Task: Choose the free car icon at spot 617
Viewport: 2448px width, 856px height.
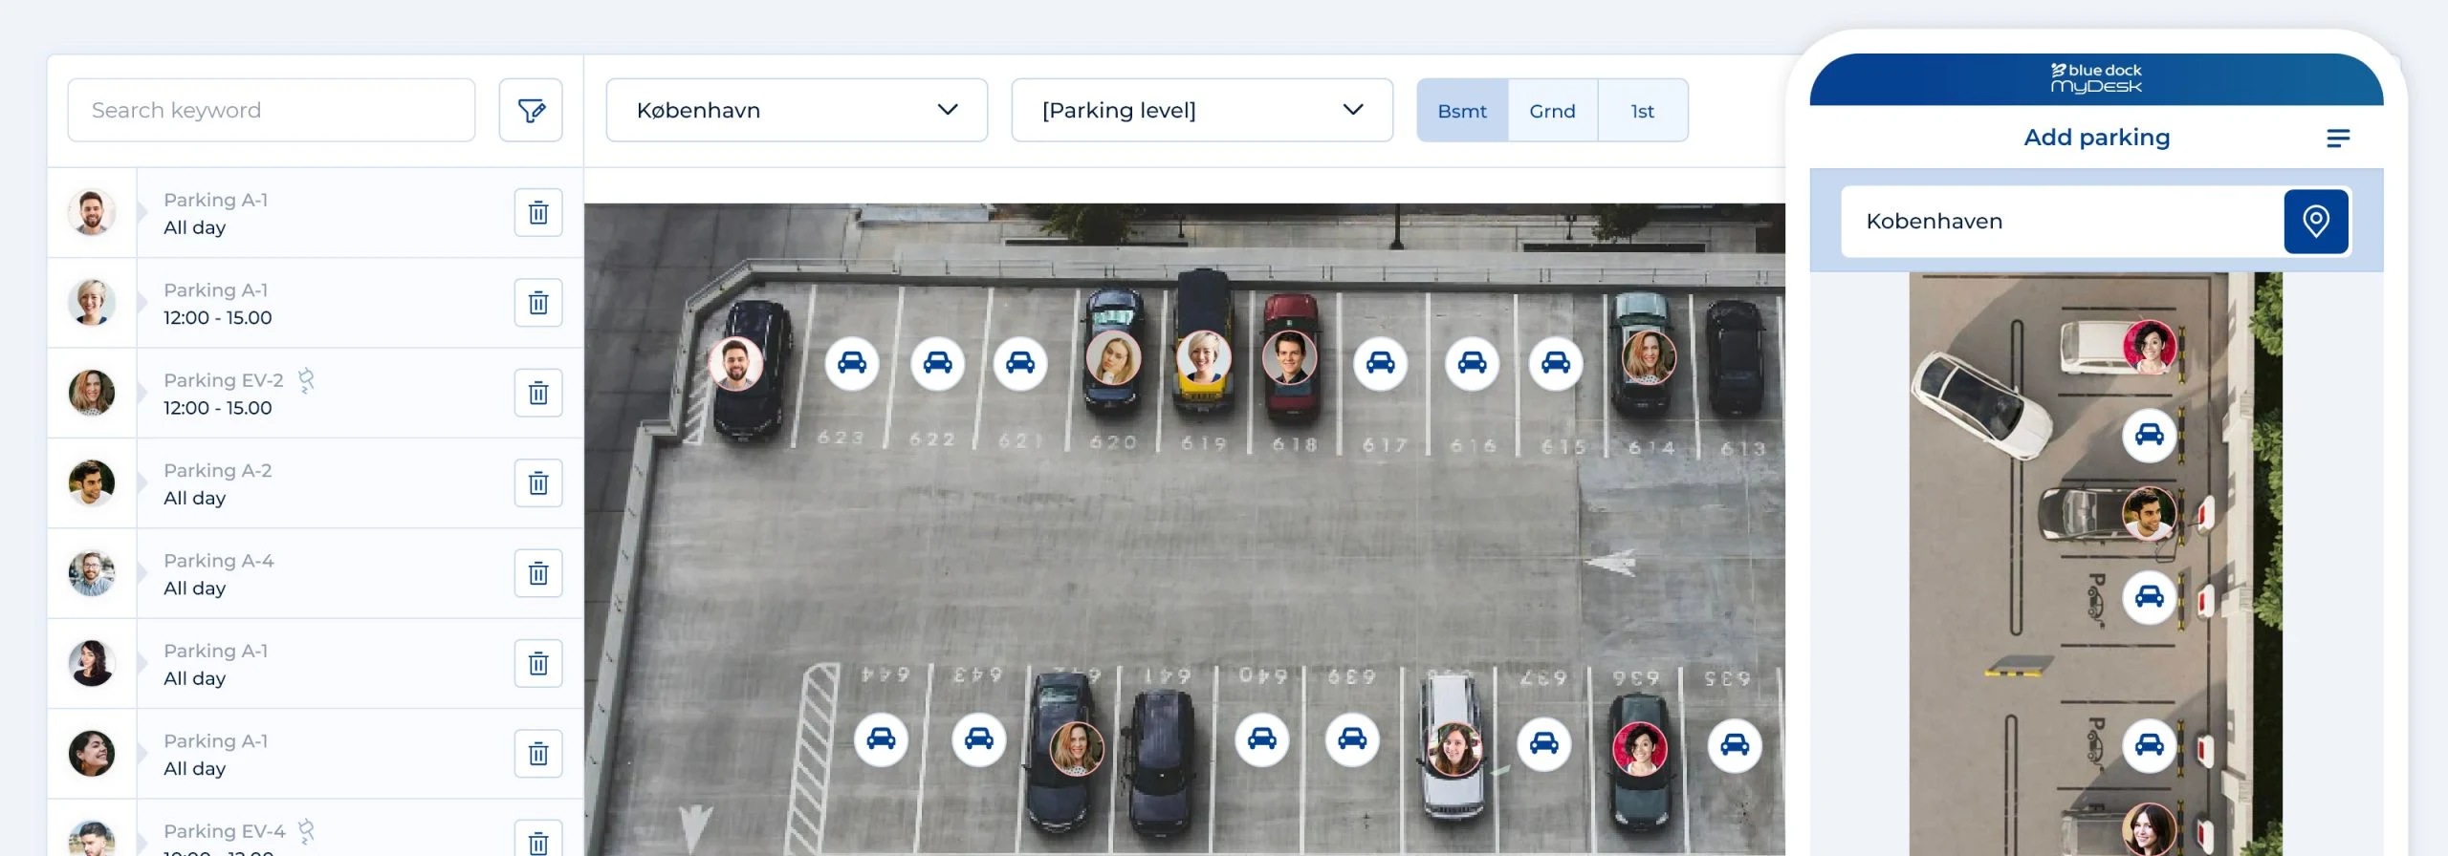Action: [1380, 363]
